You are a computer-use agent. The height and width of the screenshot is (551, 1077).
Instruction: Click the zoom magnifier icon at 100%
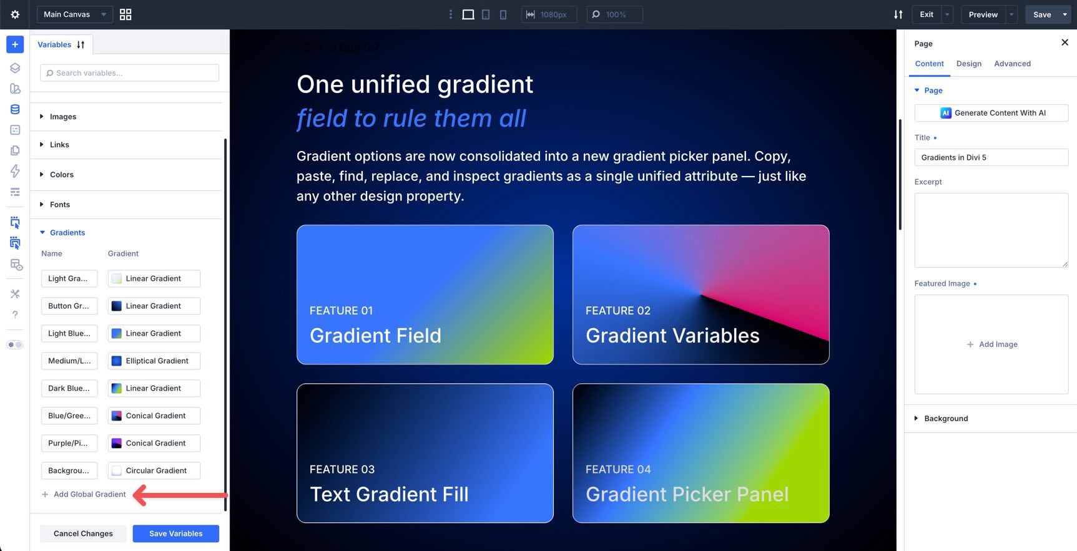click(596, 14)
